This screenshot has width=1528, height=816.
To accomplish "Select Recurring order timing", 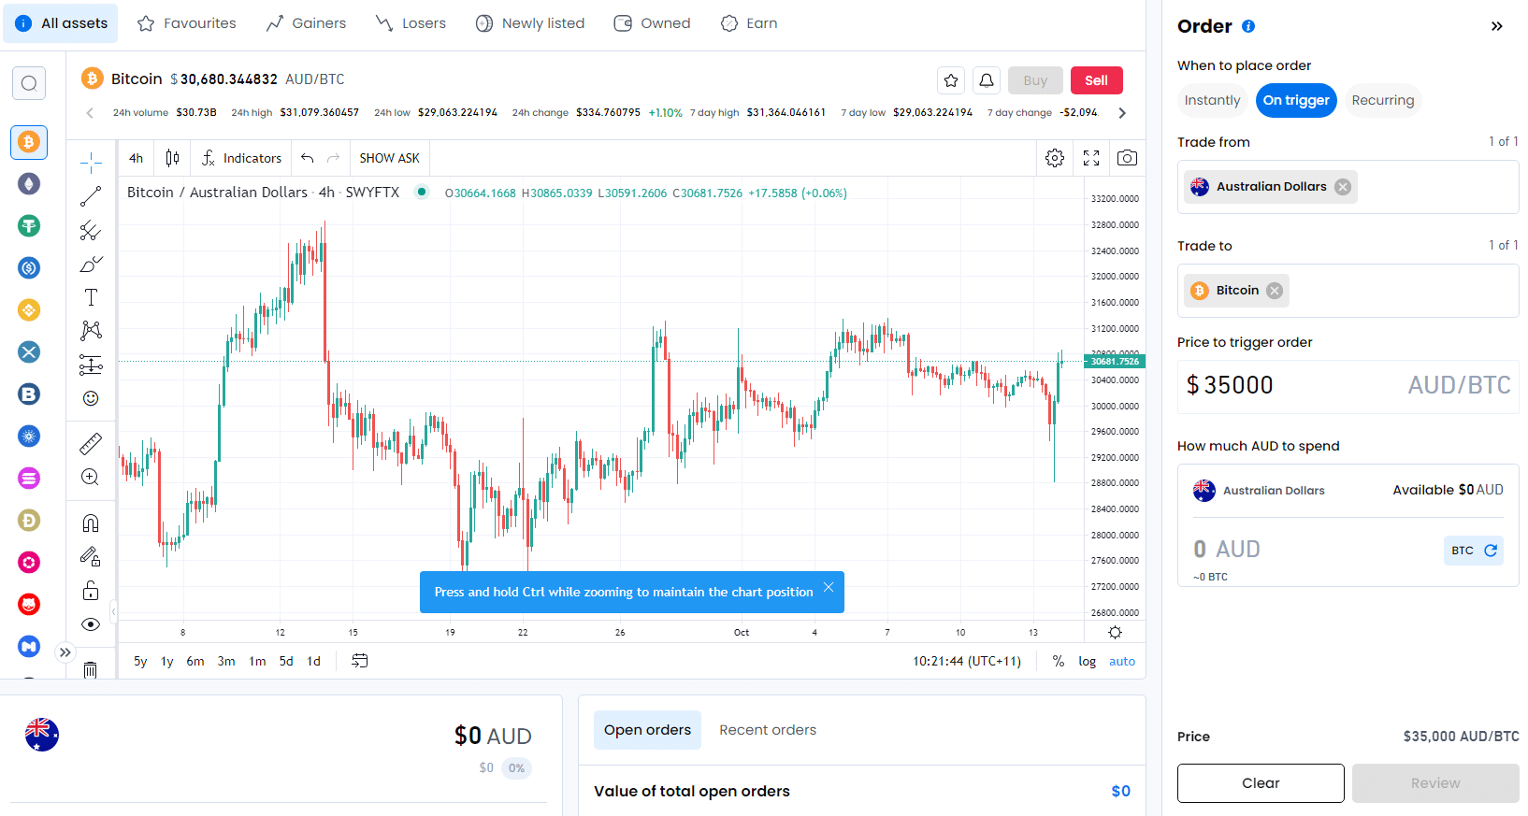I will point(1382,100).
